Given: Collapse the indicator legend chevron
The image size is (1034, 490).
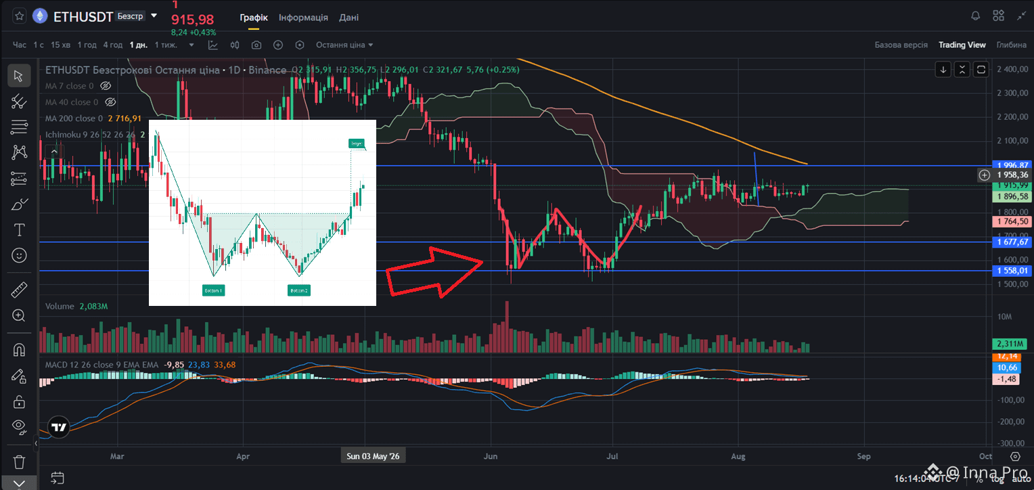Looking at the screenshot, I should [55, 150].
